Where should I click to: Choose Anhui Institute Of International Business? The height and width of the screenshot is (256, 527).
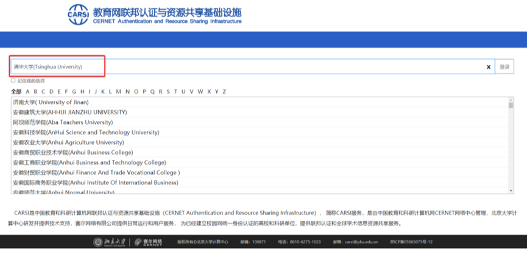coord(260,182)
